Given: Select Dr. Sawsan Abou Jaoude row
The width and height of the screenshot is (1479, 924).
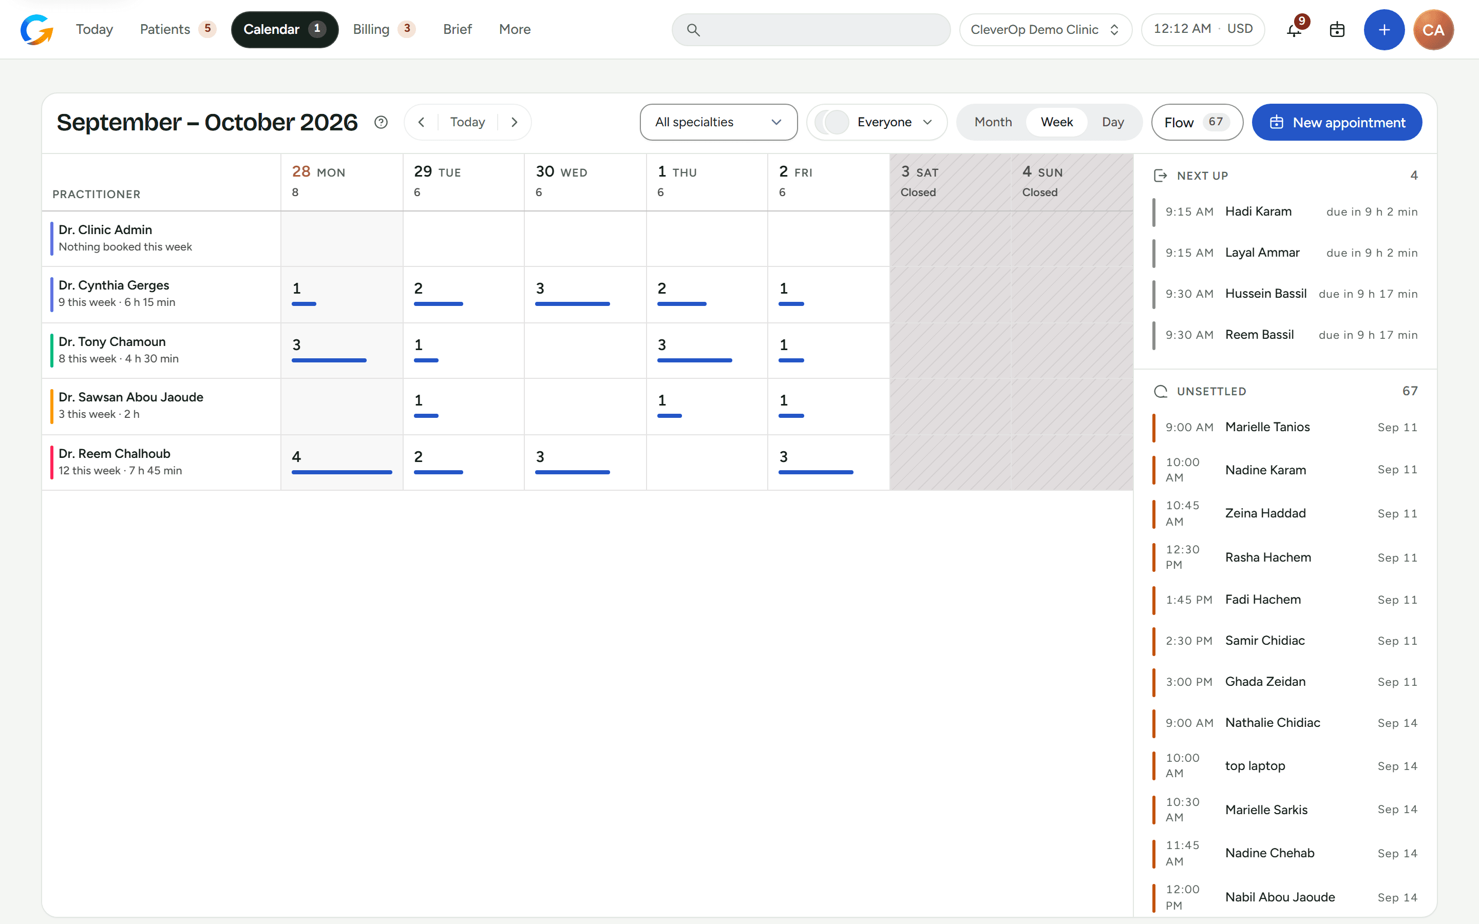Looking at the screenshot, I should 161,406.
